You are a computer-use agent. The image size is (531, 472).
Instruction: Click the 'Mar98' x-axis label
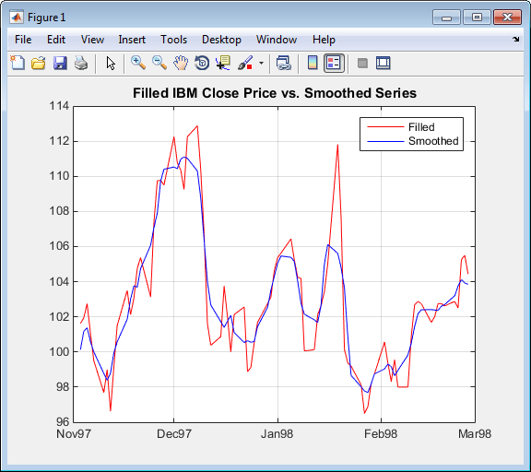[475, 433]
